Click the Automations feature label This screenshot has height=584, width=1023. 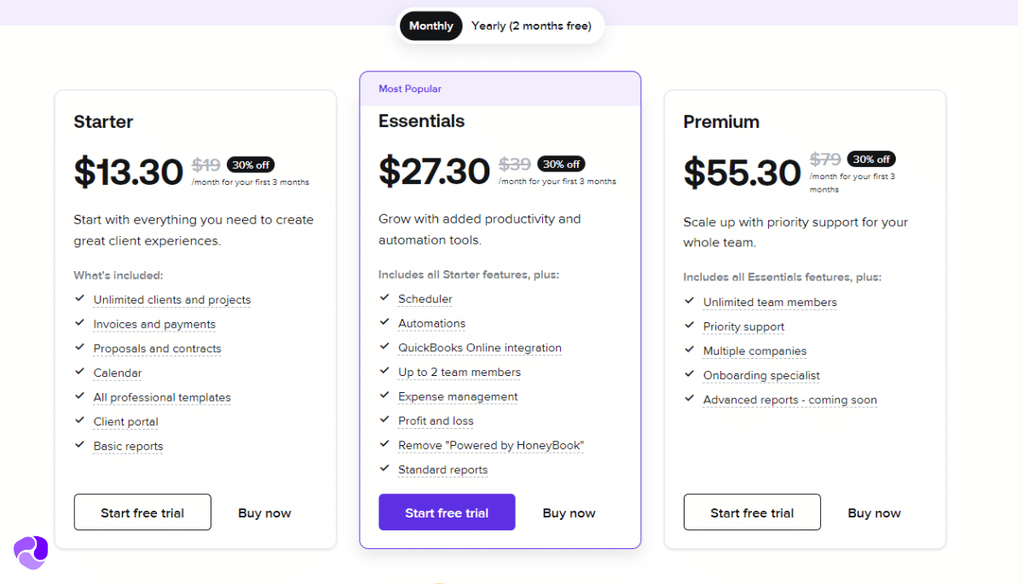[431, 323]
